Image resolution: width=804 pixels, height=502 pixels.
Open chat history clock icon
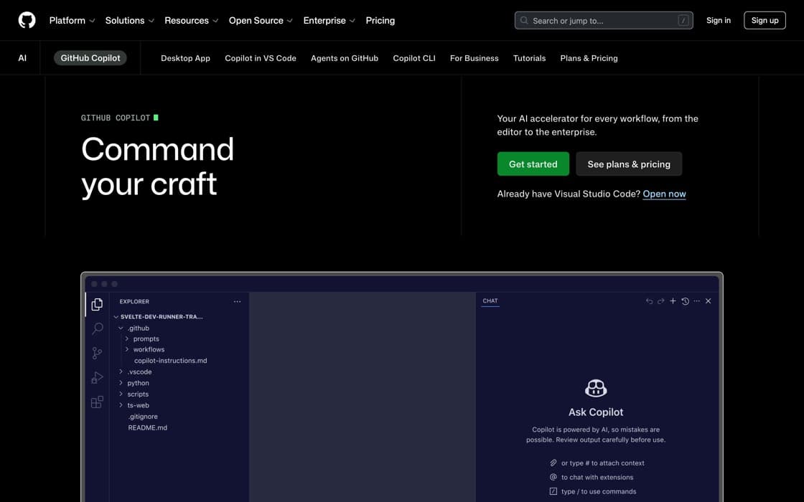[685, 301]
